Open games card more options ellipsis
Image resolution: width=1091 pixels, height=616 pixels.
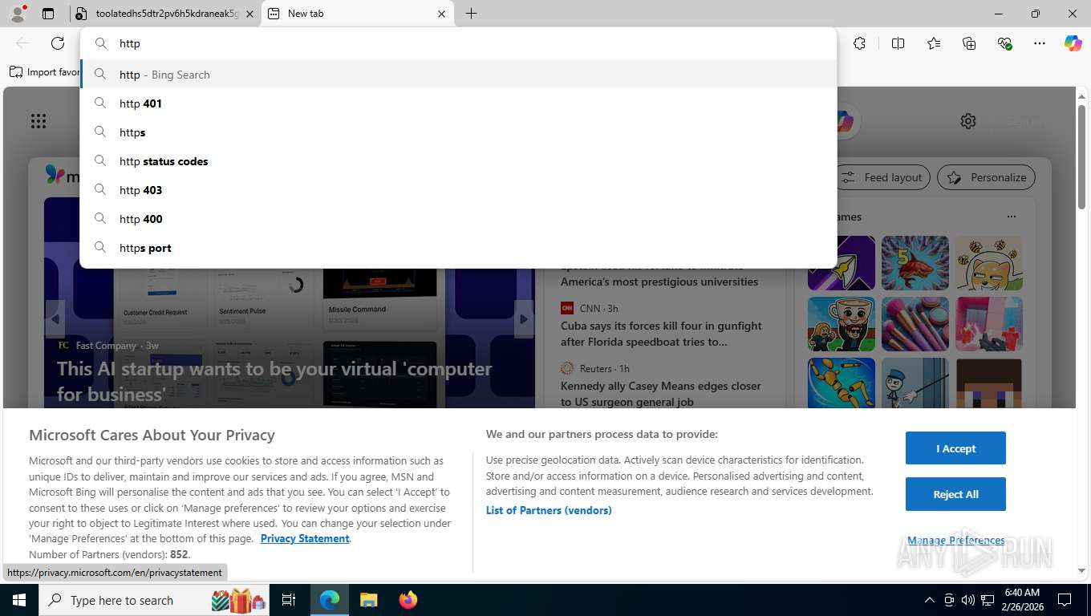1012,217
